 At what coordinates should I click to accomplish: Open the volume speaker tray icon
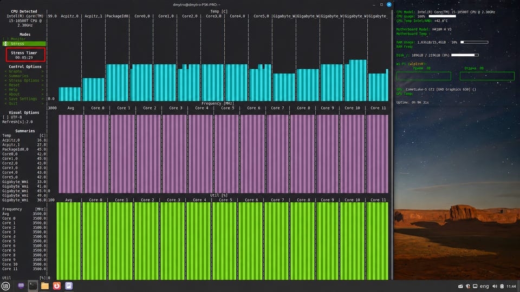coord(495,287)
